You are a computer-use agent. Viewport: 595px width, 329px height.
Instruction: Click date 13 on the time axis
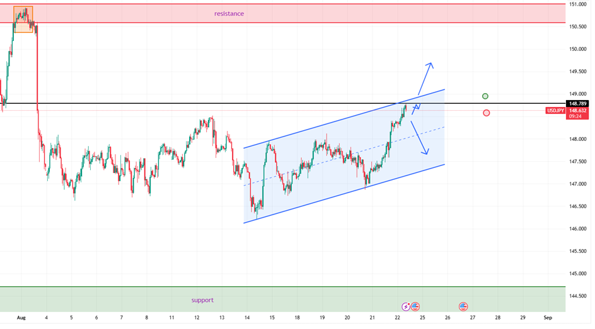222,318
